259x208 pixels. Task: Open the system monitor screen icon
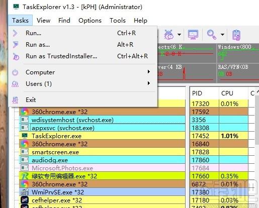pyautogui.click(x=193, y=35)
